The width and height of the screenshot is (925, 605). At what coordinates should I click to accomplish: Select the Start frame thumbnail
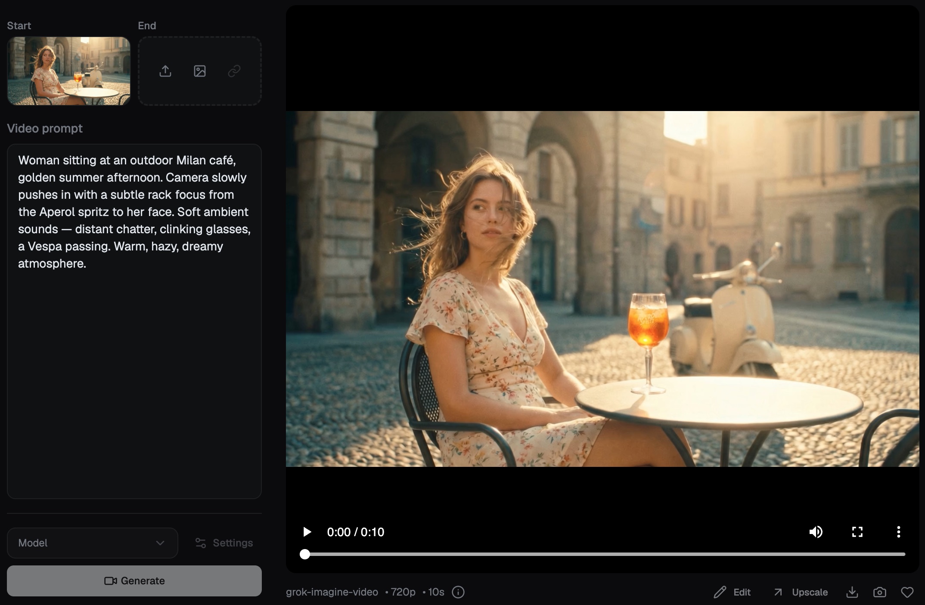(69, 71)
